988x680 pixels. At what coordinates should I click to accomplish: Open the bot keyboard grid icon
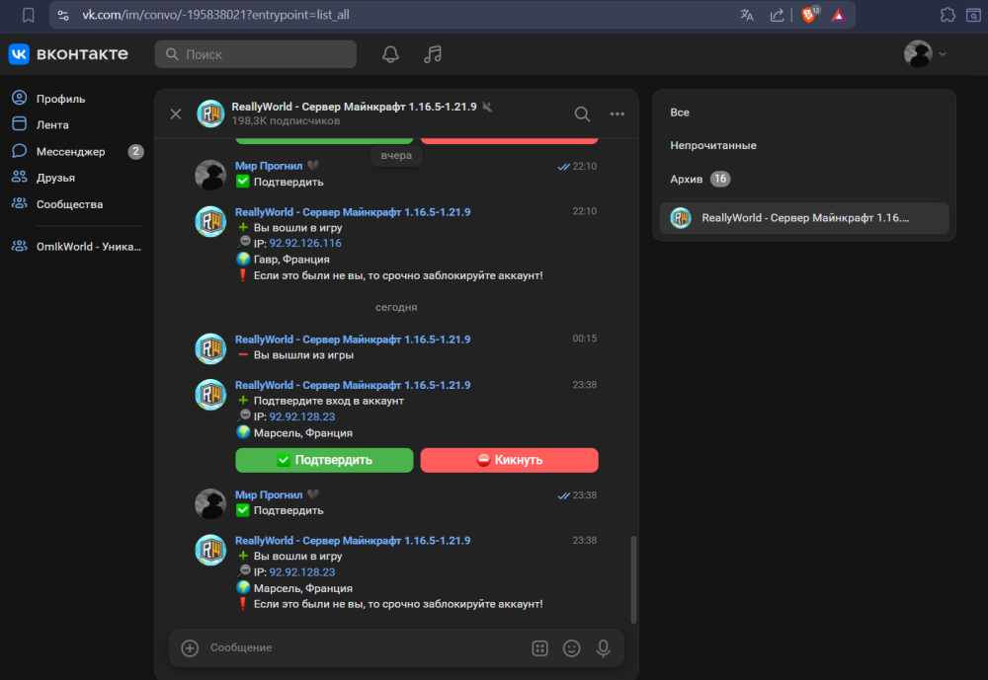tap(540, 647)
